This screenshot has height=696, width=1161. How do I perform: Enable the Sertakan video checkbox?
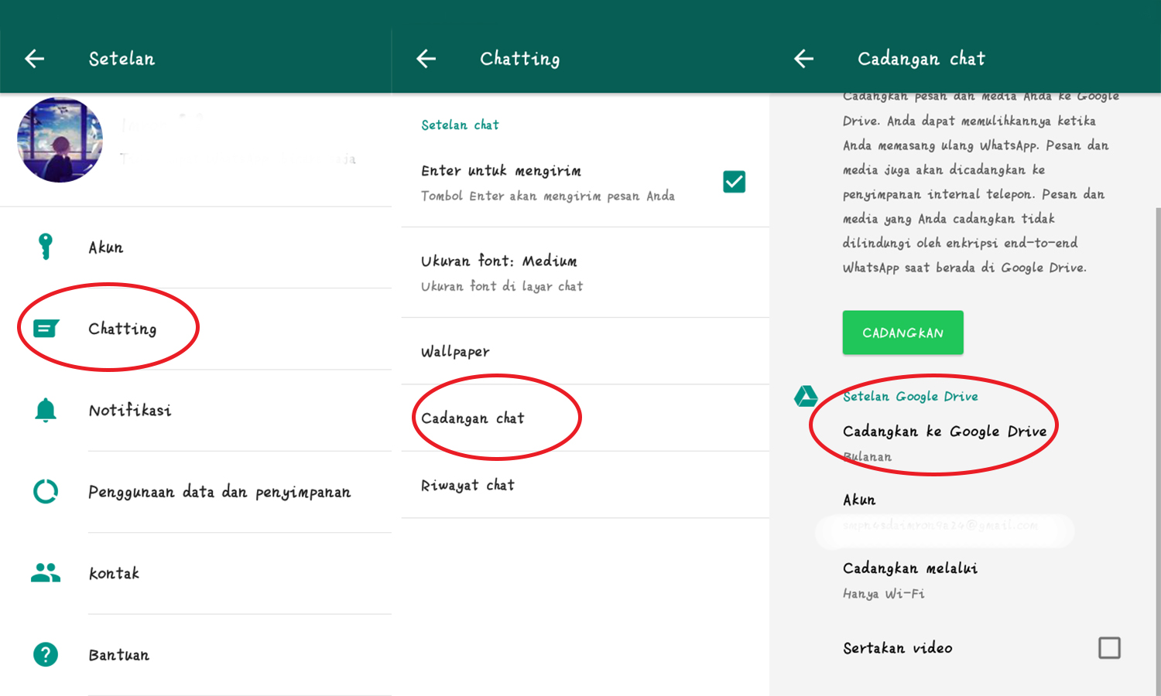(x=1109, y=648)
